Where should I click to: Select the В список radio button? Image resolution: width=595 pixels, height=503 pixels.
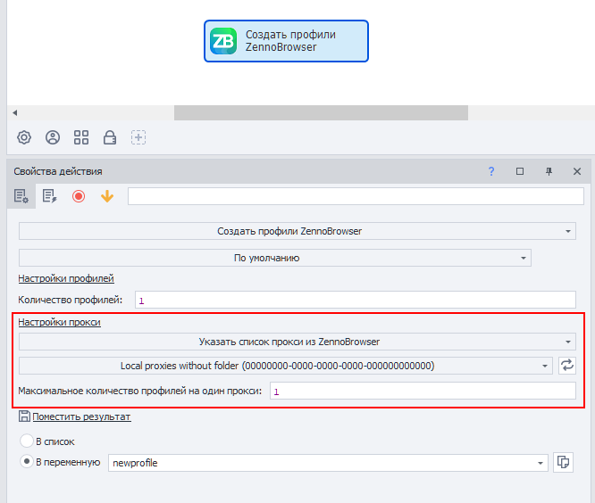[x=27, y=441]
